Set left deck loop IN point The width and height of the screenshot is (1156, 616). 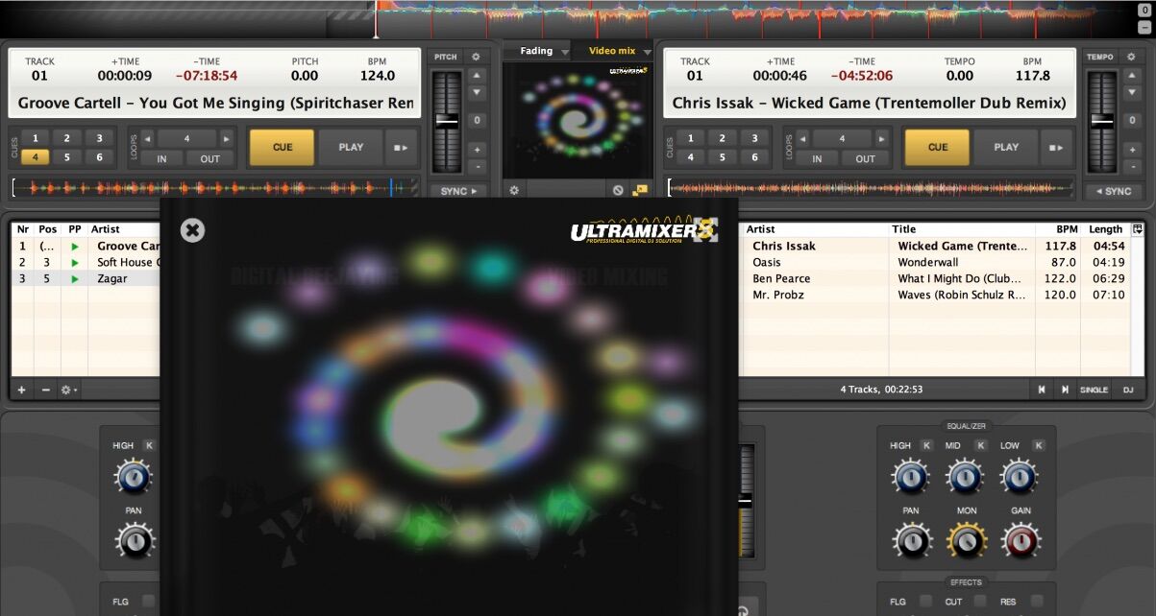coord(161,158)
